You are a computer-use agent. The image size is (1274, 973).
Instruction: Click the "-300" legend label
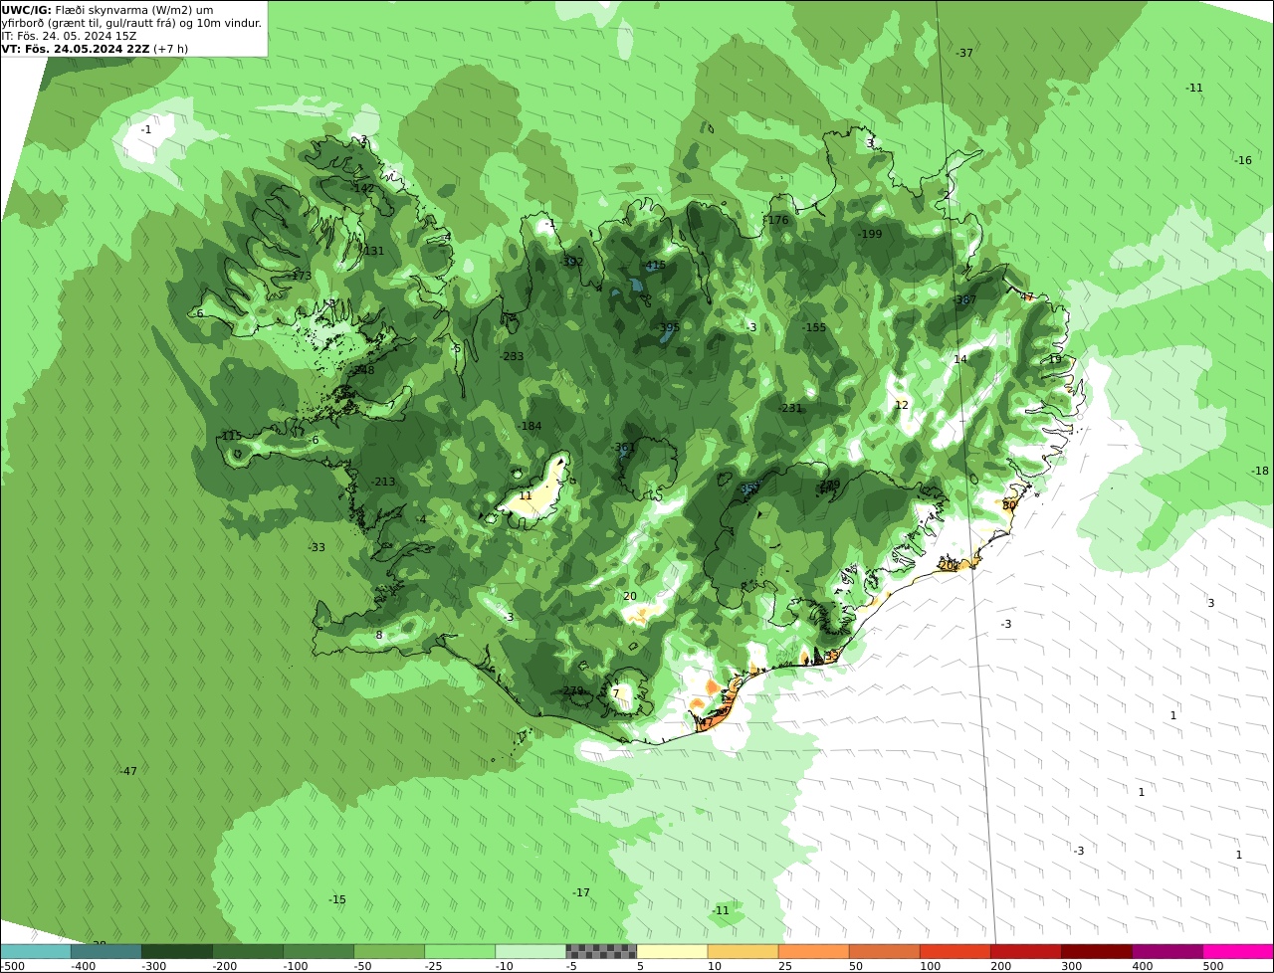click(x=154, y=966)
